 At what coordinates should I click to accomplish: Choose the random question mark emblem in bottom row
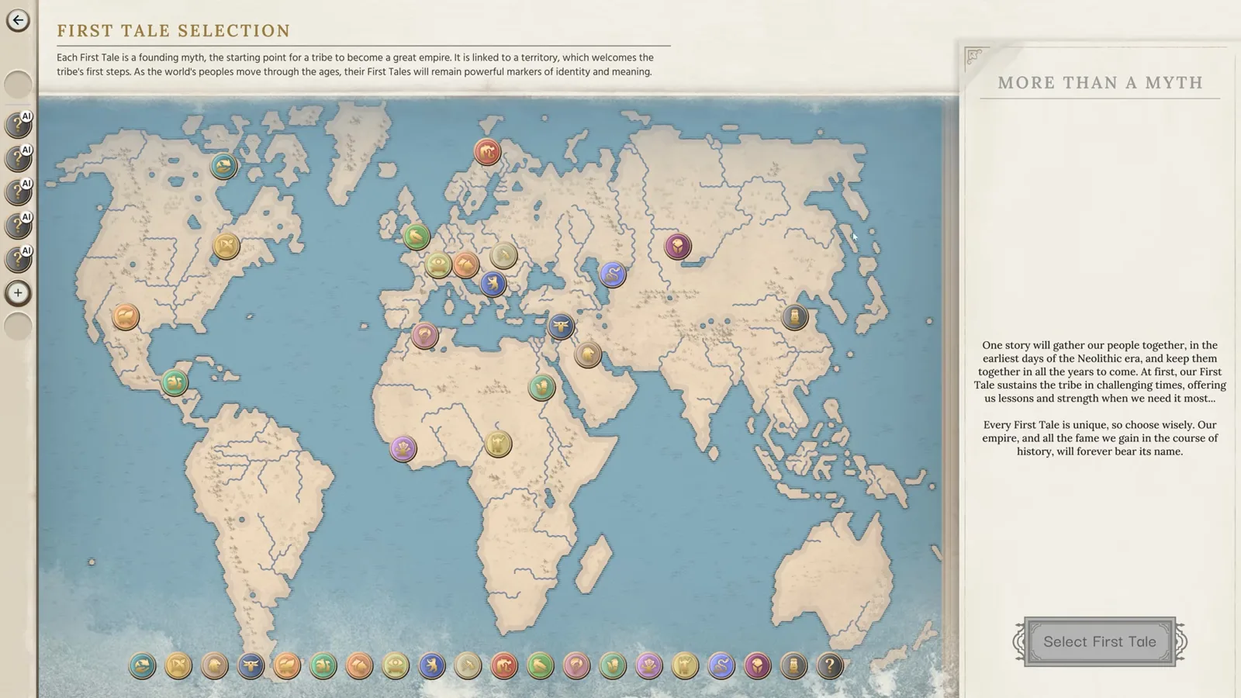pos(830,665)
